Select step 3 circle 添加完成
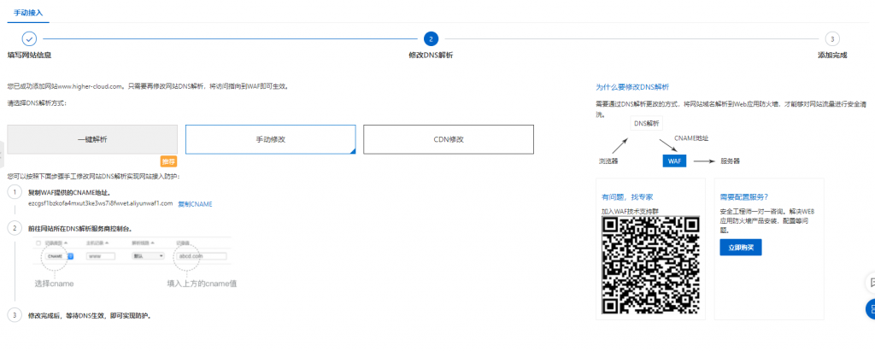Viewport: 875px width, 351px height. point(832,38)
